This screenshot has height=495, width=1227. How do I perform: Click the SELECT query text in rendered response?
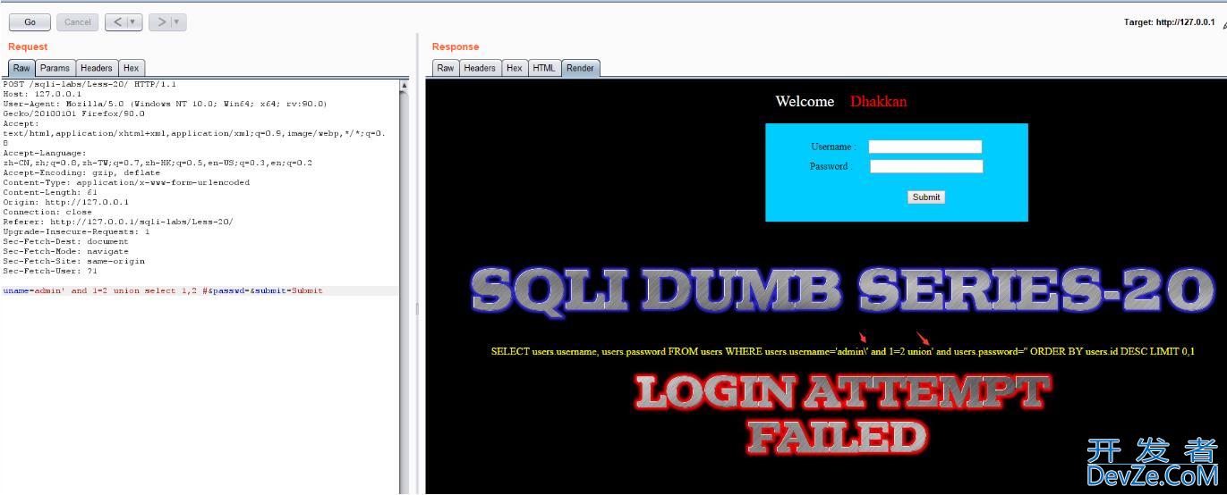pyautogui.click(x=842, y=351)
